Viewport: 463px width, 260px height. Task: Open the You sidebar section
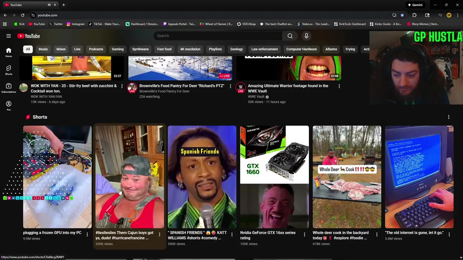click(8, 106)
